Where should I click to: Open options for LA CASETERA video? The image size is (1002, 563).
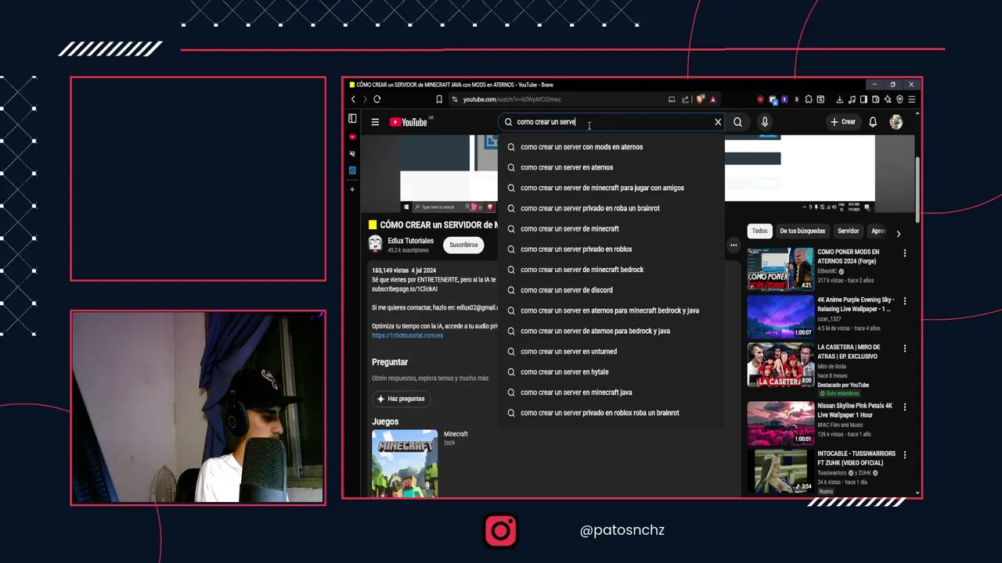pyautogui.click(x=905, y=349)
